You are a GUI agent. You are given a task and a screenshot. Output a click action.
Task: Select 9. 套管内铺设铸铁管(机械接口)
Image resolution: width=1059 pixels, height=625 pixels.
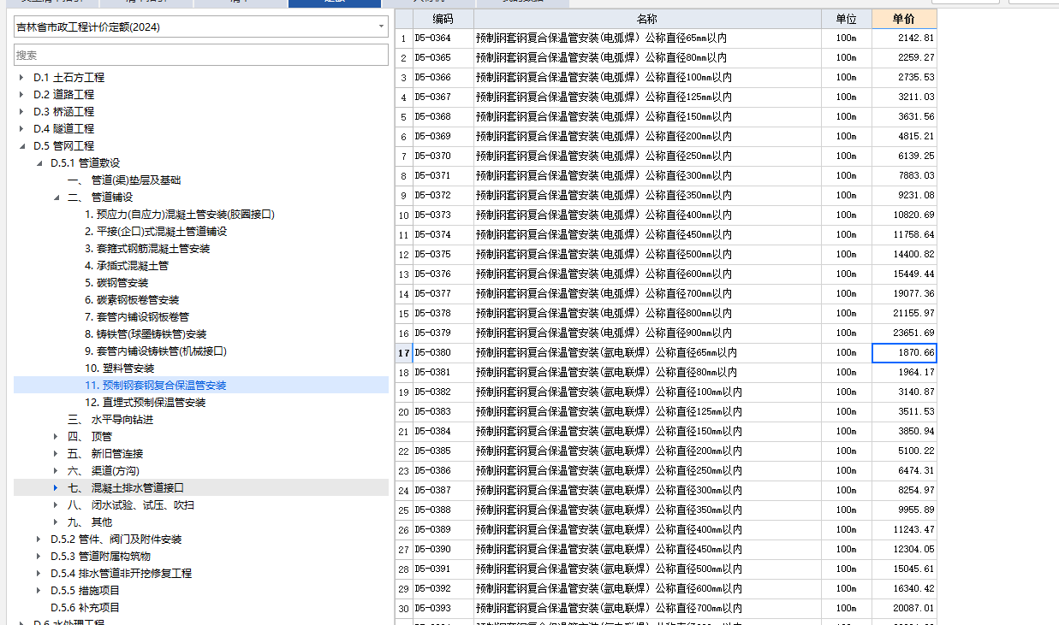tap(156, 351)
